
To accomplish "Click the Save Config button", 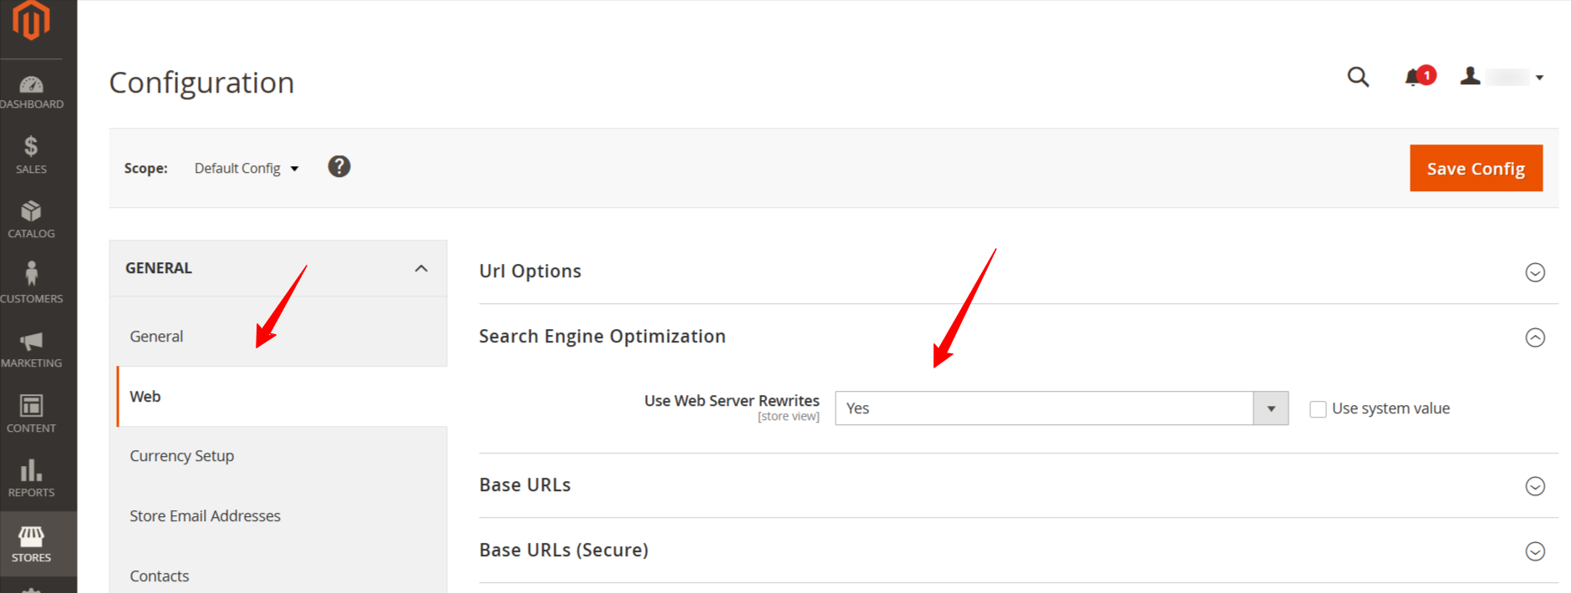I will click(x=1476, y=169).
